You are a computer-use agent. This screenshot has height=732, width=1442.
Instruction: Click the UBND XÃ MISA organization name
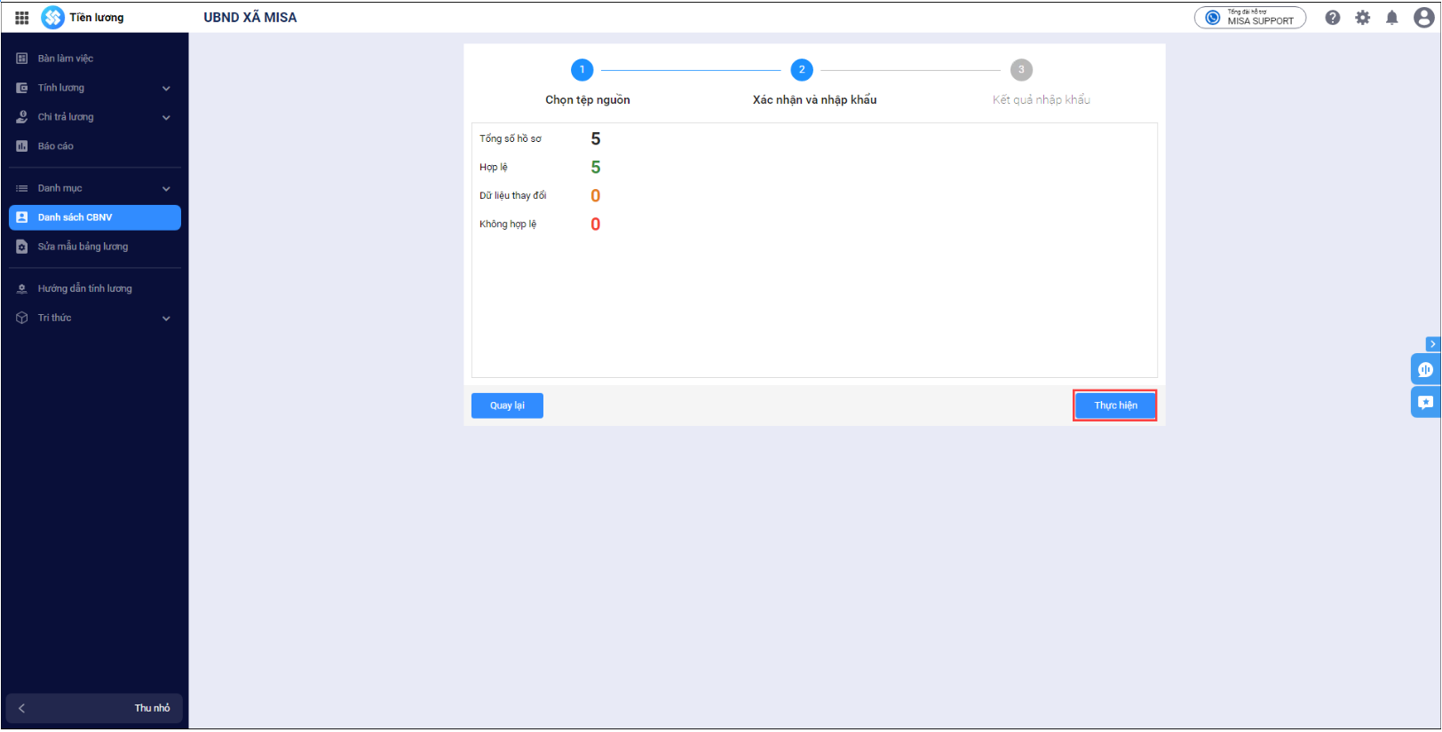(x=250, y=18)
